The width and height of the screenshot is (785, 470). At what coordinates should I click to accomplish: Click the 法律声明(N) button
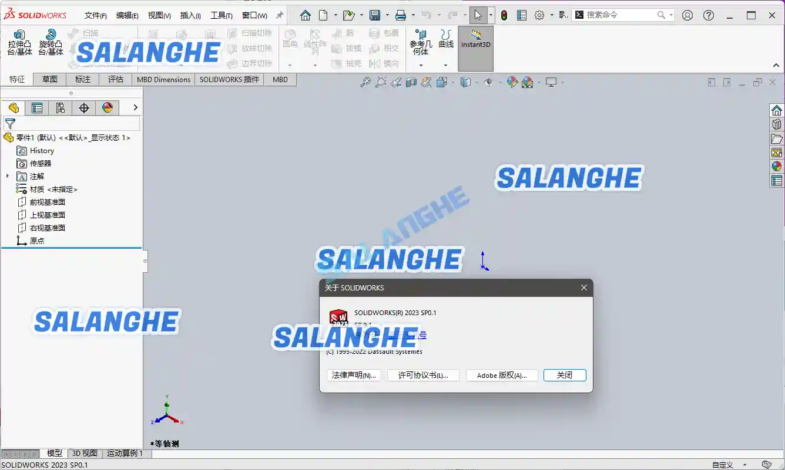354,375
